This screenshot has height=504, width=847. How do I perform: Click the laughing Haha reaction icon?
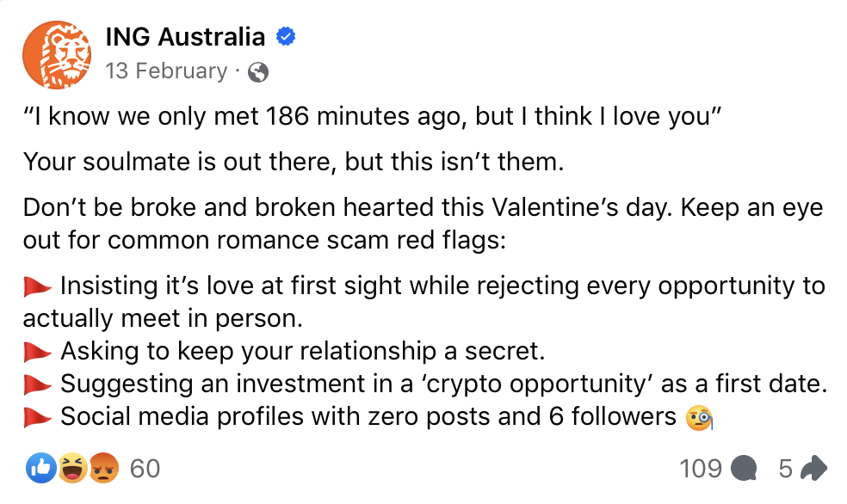72,468
